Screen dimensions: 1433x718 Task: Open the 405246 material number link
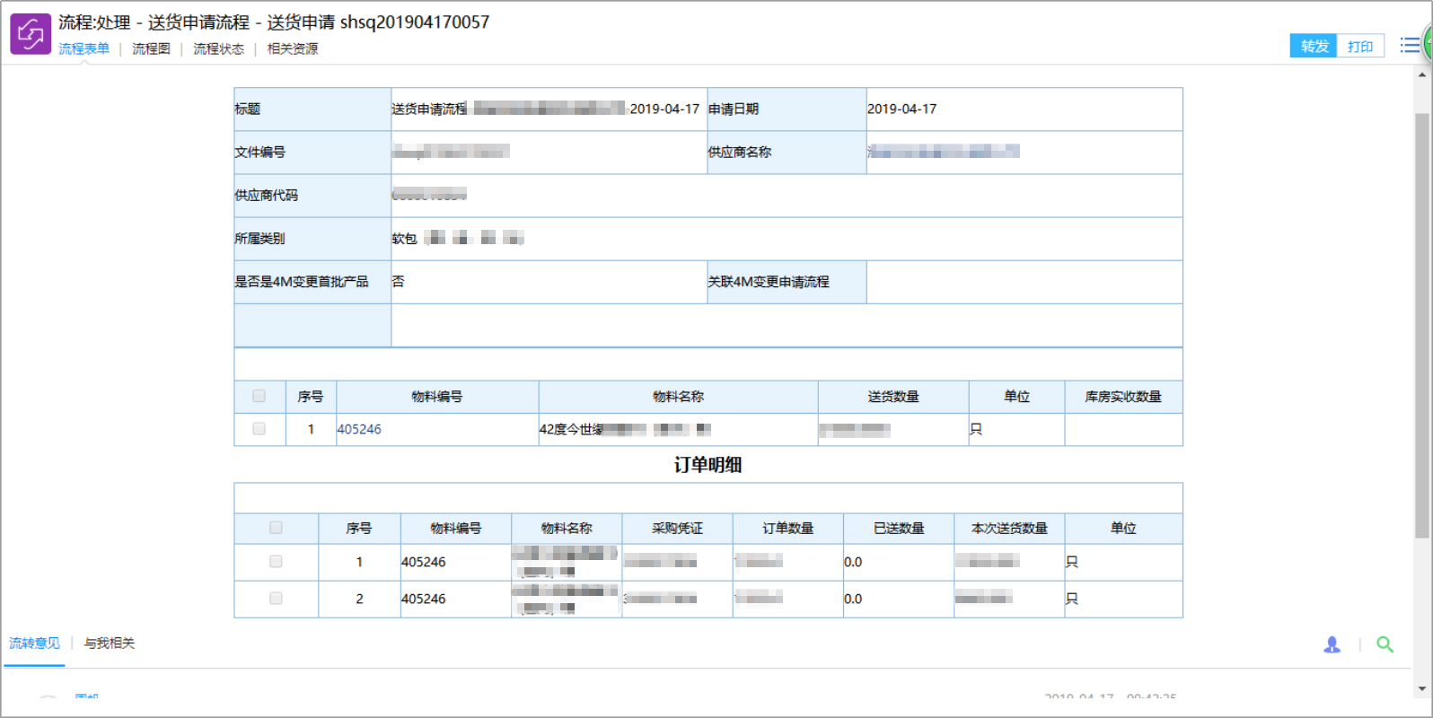359,429
